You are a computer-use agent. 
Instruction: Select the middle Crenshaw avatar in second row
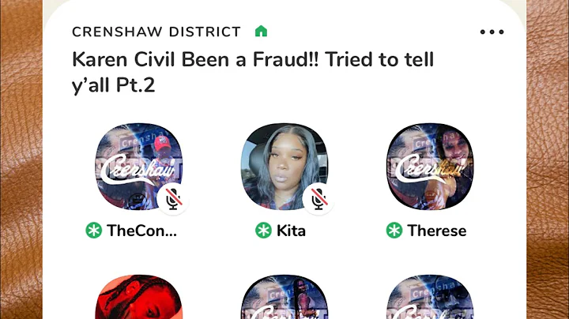[x=284, y=297]
